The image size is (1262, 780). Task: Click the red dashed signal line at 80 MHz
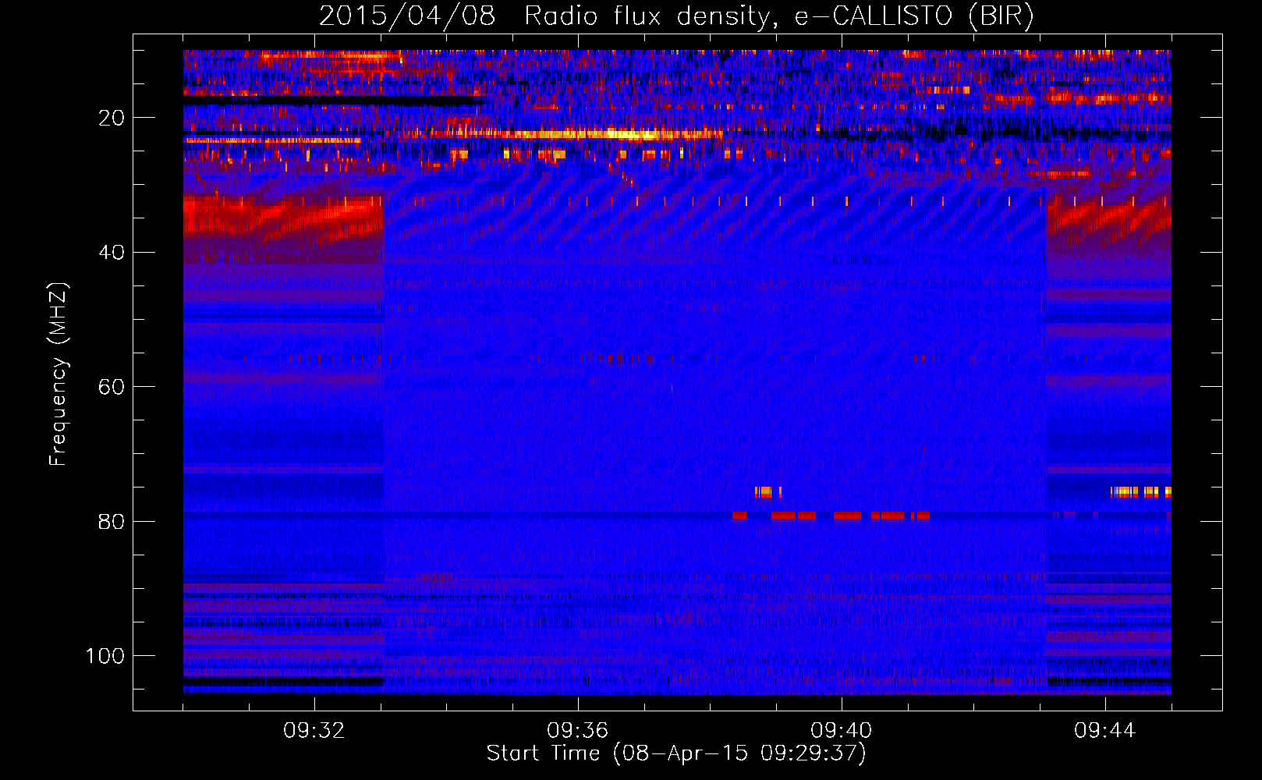point(831,516)
